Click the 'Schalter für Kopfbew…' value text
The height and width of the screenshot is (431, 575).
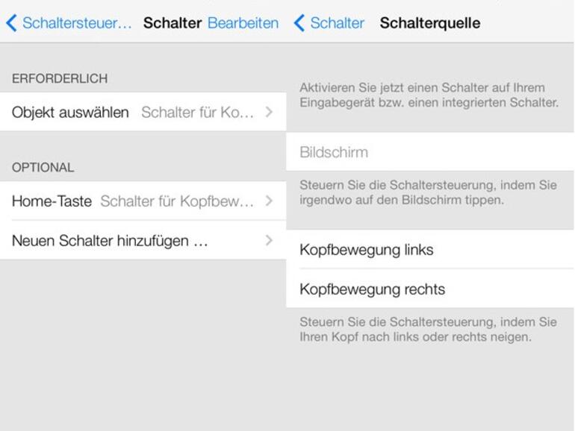tap(177, 201)
